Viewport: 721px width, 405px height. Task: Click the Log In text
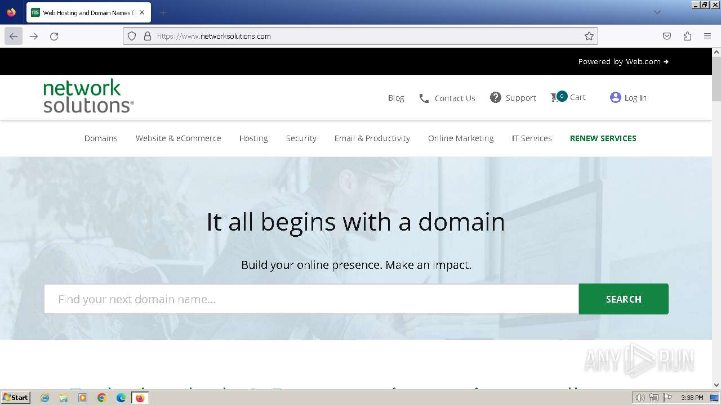click(635, 98)
